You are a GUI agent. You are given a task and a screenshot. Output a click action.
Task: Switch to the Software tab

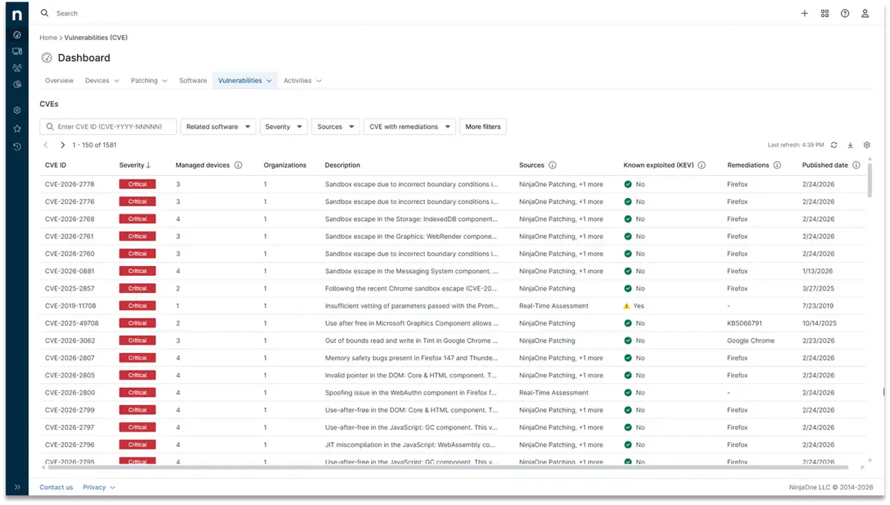click(x=193, y=81)
